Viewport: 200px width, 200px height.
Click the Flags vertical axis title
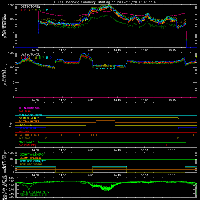pos(10,125)
